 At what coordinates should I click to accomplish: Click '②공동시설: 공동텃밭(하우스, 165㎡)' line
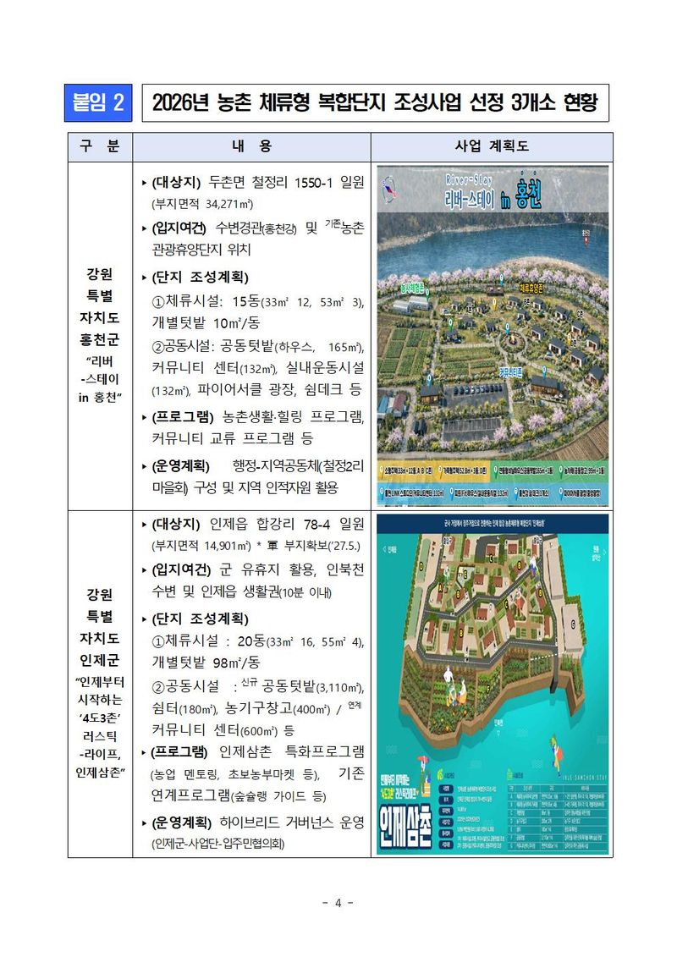click(257, 347)
